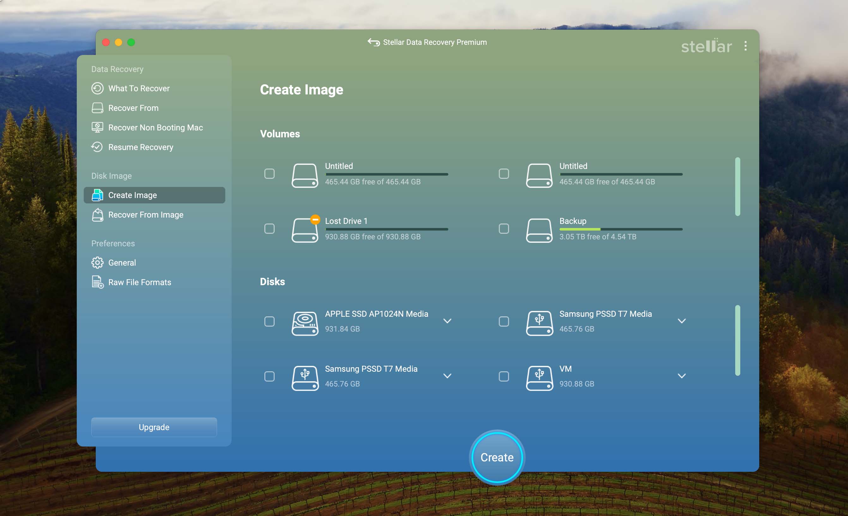This screenshot has height=516, width=848.
Task: Click the Volumes list scrollbar
Action: [x=737, y=186]
